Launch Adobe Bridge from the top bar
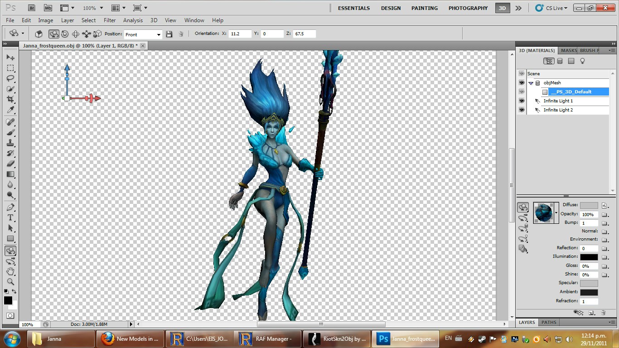The height and width of the screenshot is (348, 619). (32, 8)
